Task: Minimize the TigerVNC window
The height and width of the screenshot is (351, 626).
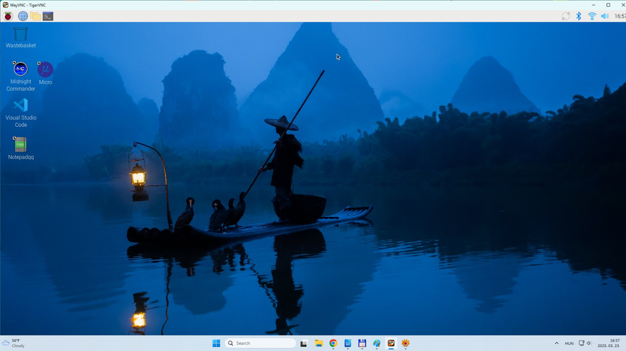Action: (x=593, y=5)
